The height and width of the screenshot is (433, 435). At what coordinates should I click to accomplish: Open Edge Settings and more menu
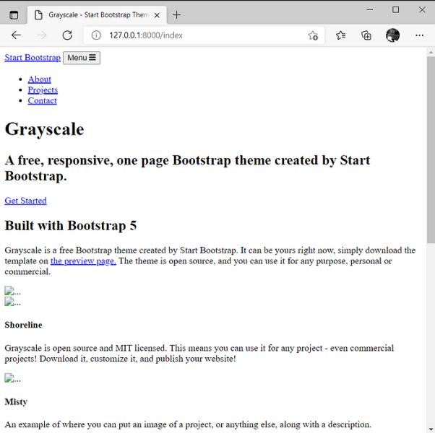click(x=420, y=35)
